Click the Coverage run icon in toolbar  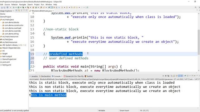coord(23,7)
